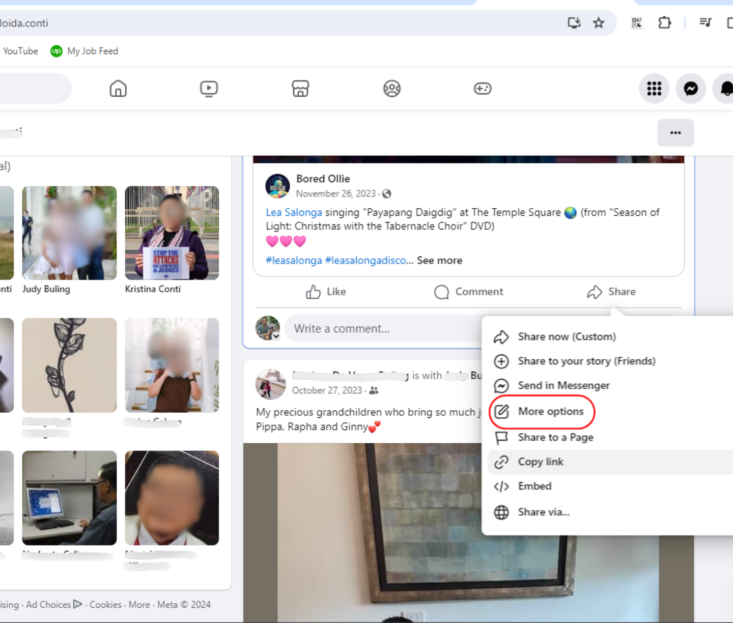Click the Share arrow icon on post
Screen dimensions: 733x623
click(x=595, y=292)
